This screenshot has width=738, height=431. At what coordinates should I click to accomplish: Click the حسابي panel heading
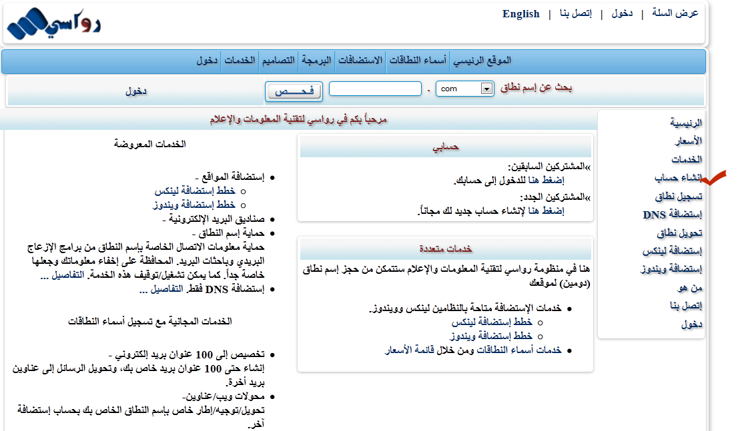(x=445, y=147)
